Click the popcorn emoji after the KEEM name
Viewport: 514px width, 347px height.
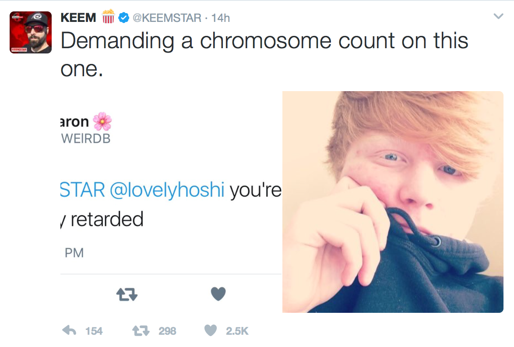tap(108, 17)
